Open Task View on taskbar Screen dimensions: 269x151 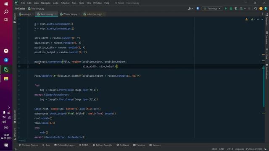click(6, 20)
